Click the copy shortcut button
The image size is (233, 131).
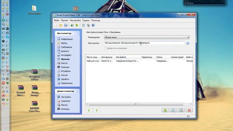pos(173,110)
